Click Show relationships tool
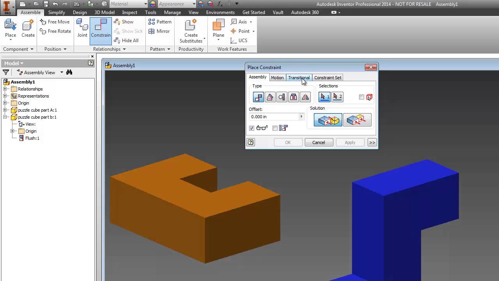499x281 pixels. (x=124, y=22)
